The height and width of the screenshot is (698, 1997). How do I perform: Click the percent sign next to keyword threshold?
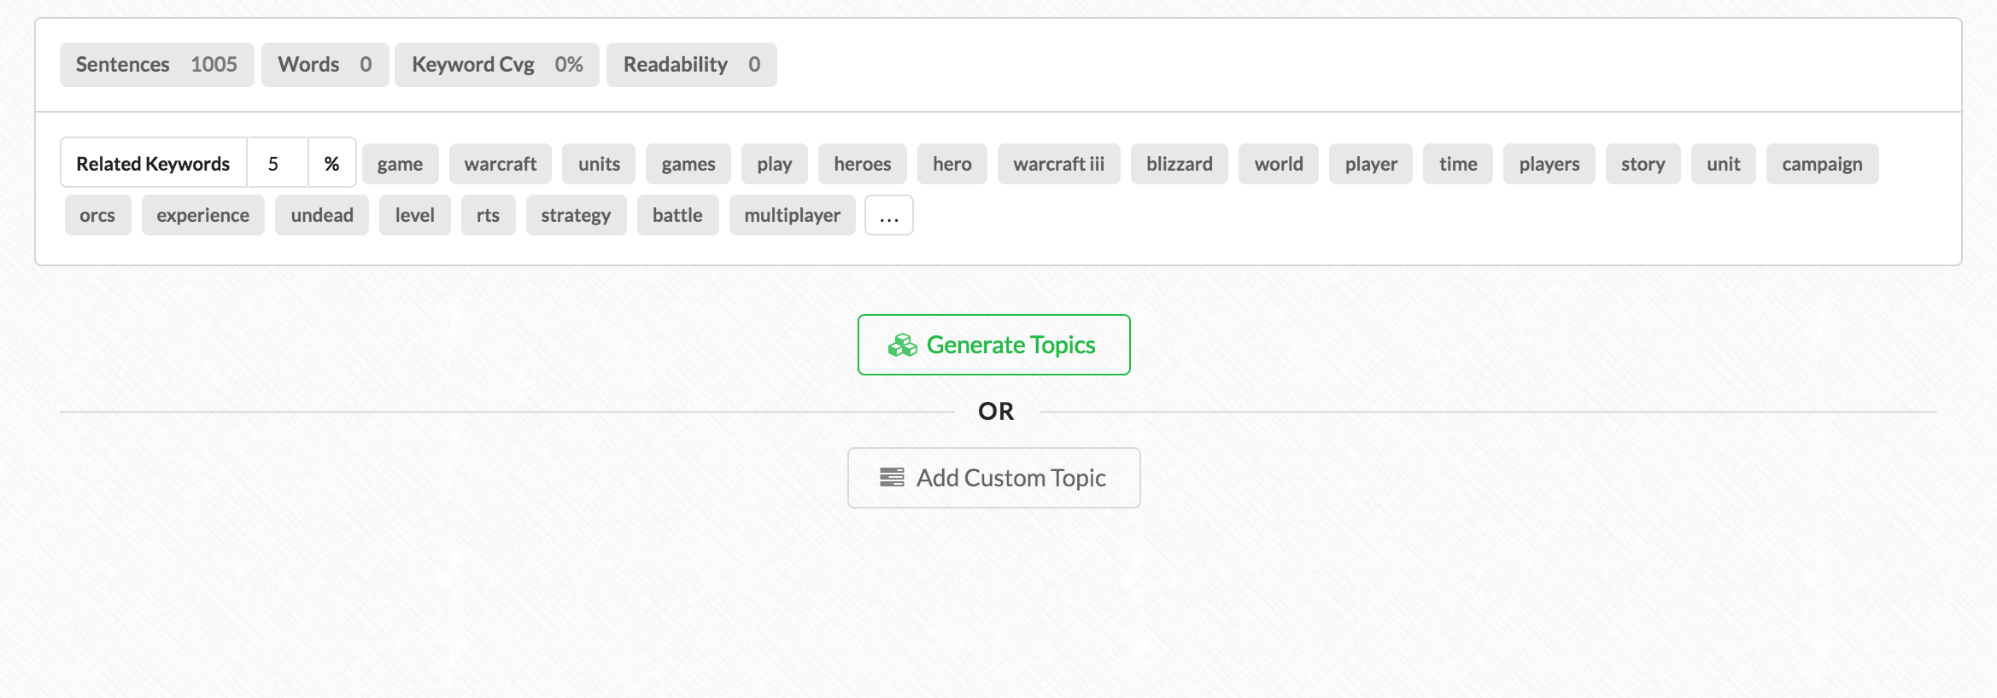(332, 163)
